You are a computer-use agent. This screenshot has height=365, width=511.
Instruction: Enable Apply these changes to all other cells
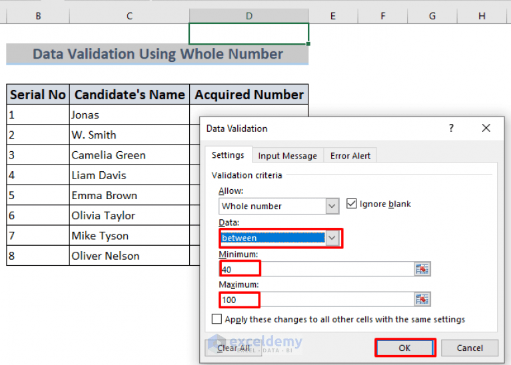click(x=217, y=319)
